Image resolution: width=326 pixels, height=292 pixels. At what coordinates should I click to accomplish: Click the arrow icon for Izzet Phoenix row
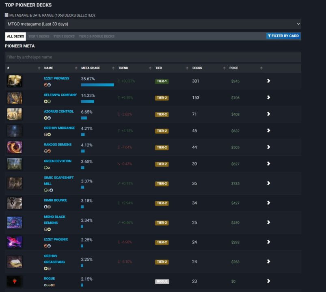[x=268, y=242]
